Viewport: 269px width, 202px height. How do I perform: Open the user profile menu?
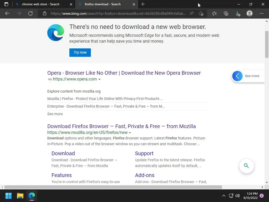click(x=250, y=13)
